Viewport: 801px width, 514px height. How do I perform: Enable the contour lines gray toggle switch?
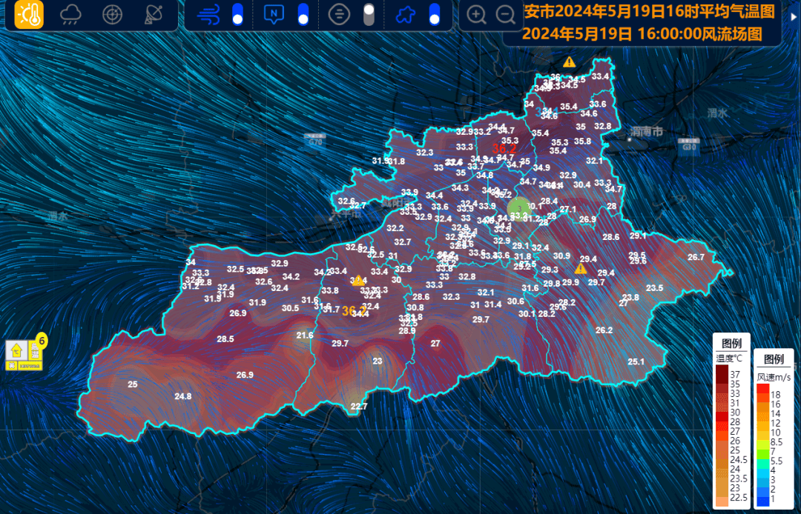[369, 13]
